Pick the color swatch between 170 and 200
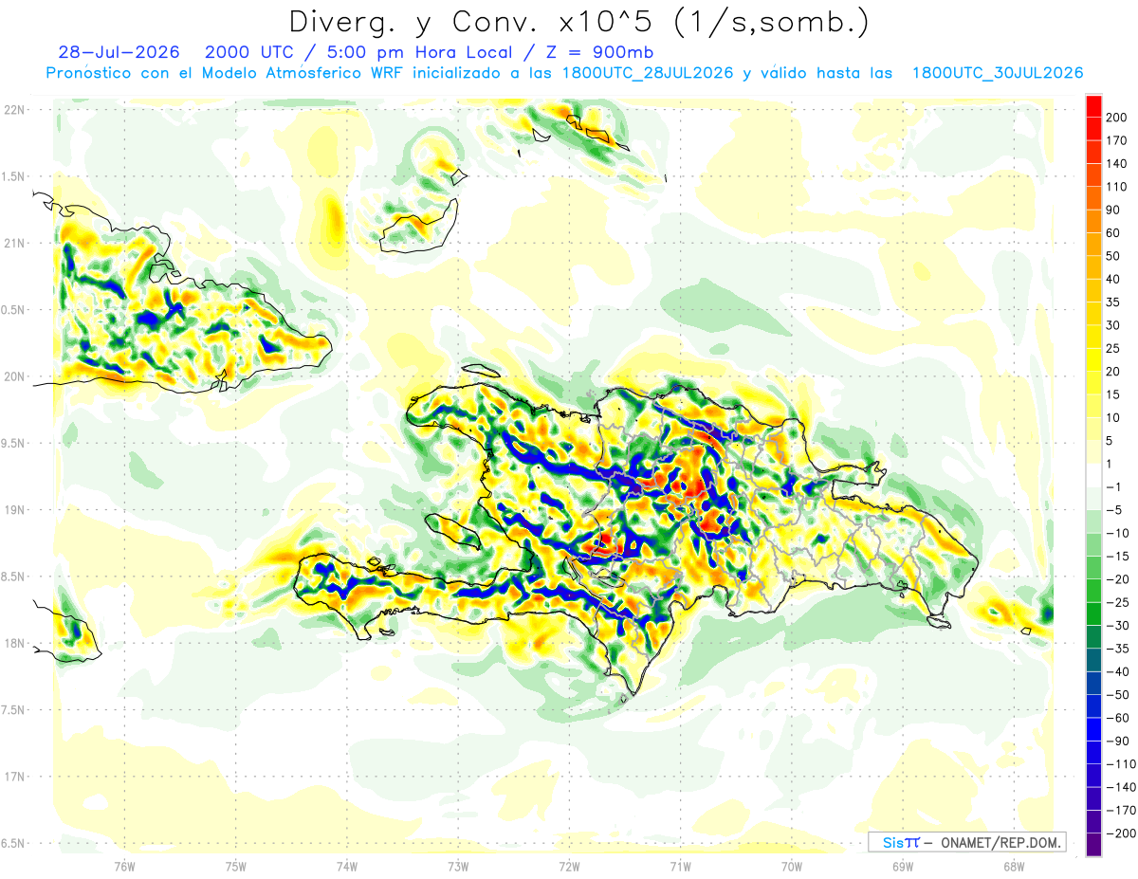Viewport: 1138px width, 879px height. click(x=1093, y=128)
